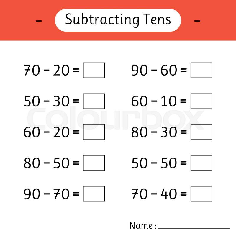
Task: Click the Name line at the bottom
Action: [x=194, y=228]
